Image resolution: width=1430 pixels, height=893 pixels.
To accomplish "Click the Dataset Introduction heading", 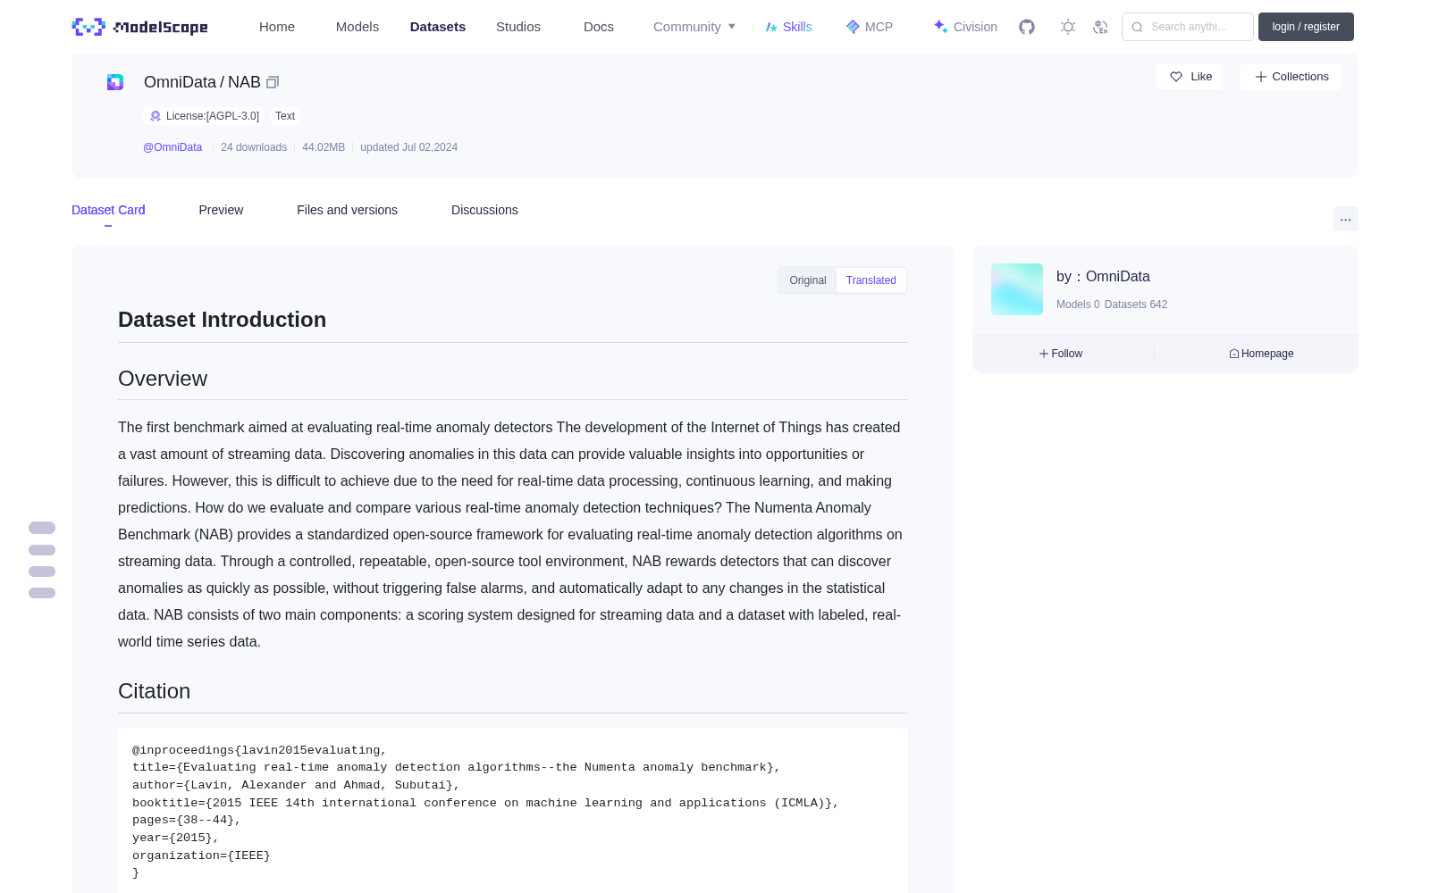I will (222, 320).
